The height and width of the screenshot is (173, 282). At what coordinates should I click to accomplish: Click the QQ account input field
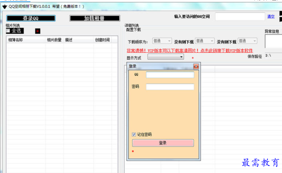(170, 75)
